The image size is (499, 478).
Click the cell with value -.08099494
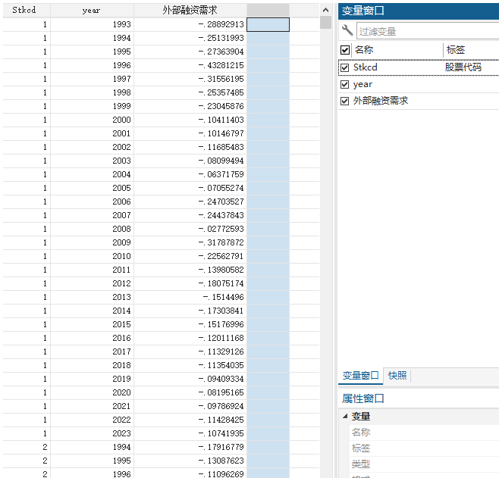[190, 161]
